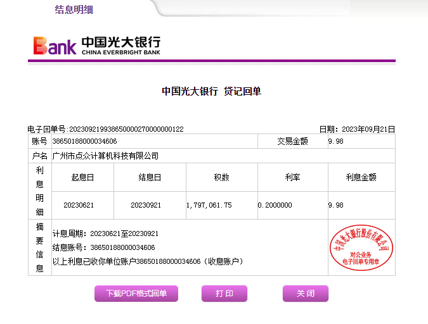
Task: Click the 结息账号 line in summary
Action: (x=104, y=247)
